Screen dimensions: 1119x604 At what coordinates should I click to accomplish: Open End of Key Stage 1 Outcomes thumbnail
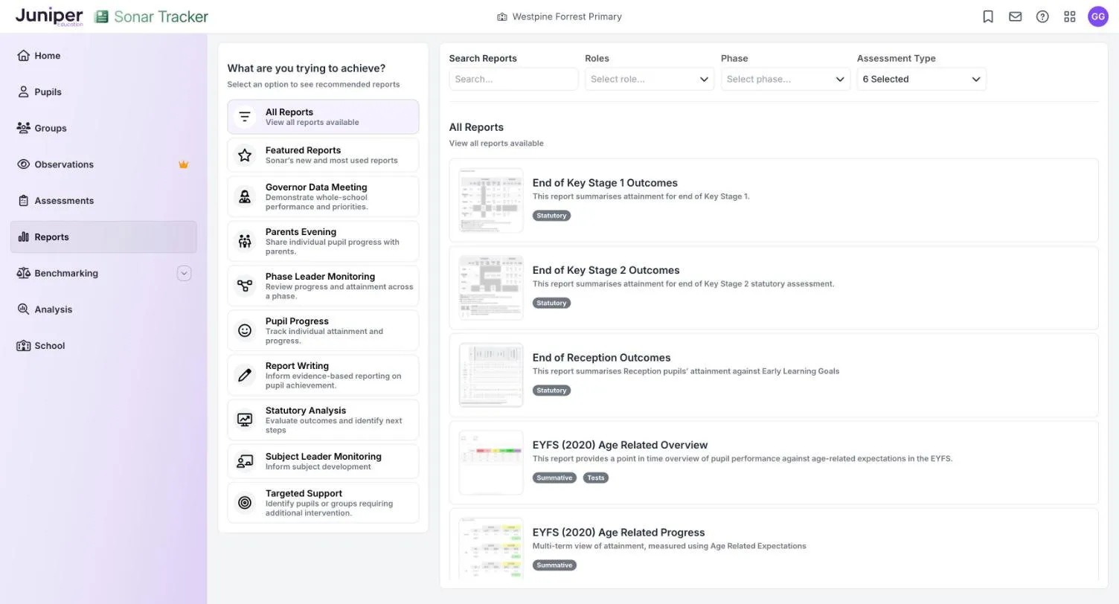click(x=491, y=200)
